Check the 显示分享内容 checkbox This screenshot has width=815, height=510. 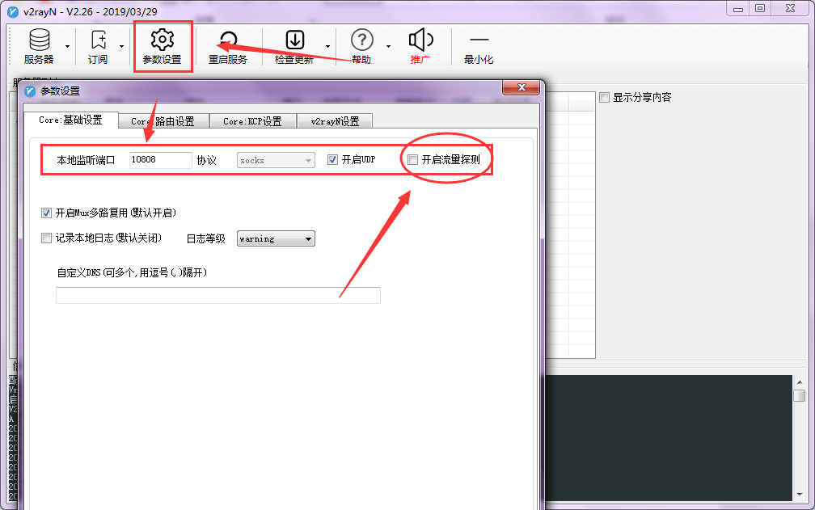tap(605, 98)
